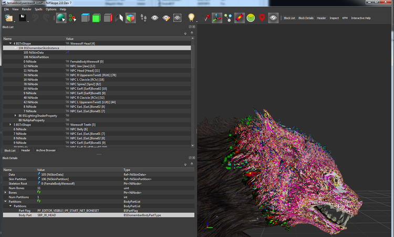Screen dimensions: 394x237
Task: Click the greyed Undo arrow icon
Action: (x=35, y=18)
